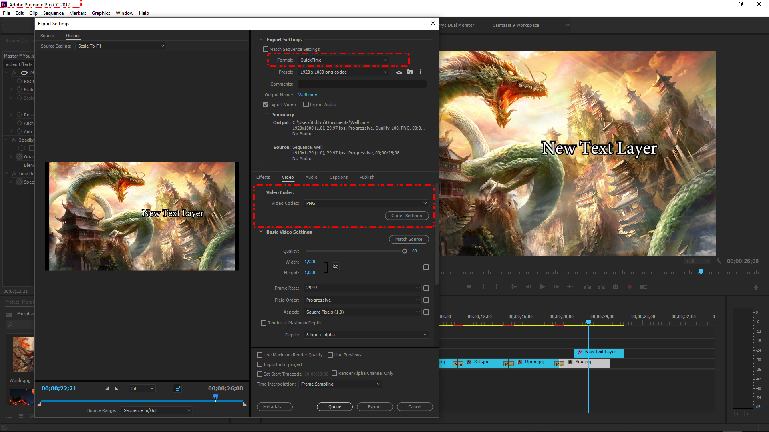Click the New Text Layer clip on timeline
Image resolution: width=769 pixels, height=432 pixels.
pos(599,352)
